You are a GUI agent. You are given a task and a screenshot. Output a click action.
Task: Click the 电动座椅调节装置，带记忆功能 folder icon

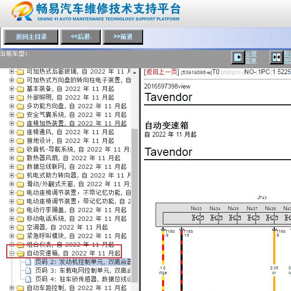pos(20,202)
